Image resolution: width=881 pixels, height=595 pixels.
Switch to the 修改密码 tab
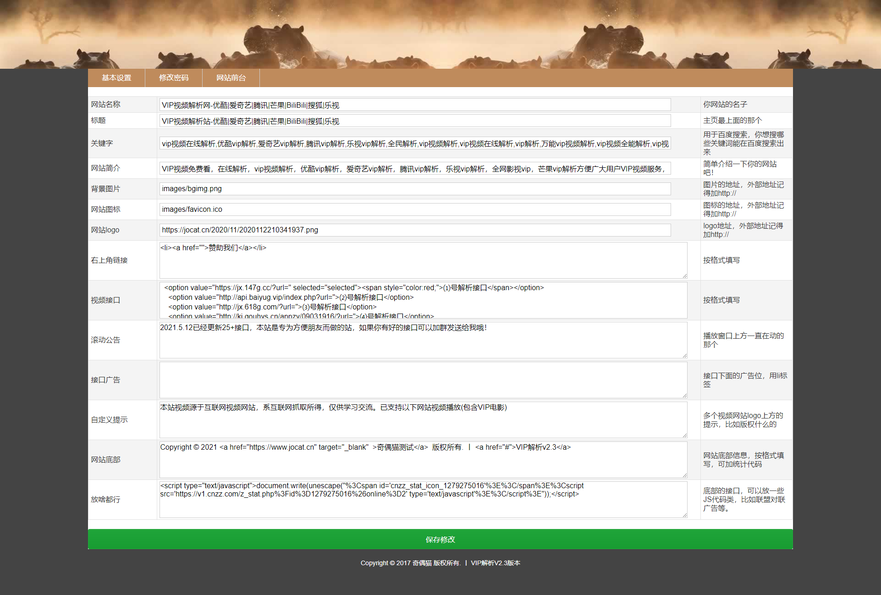coord(174,78)
